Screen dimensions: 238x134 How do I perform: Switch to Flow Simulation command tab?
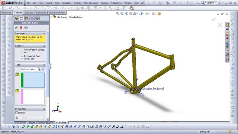57,13
